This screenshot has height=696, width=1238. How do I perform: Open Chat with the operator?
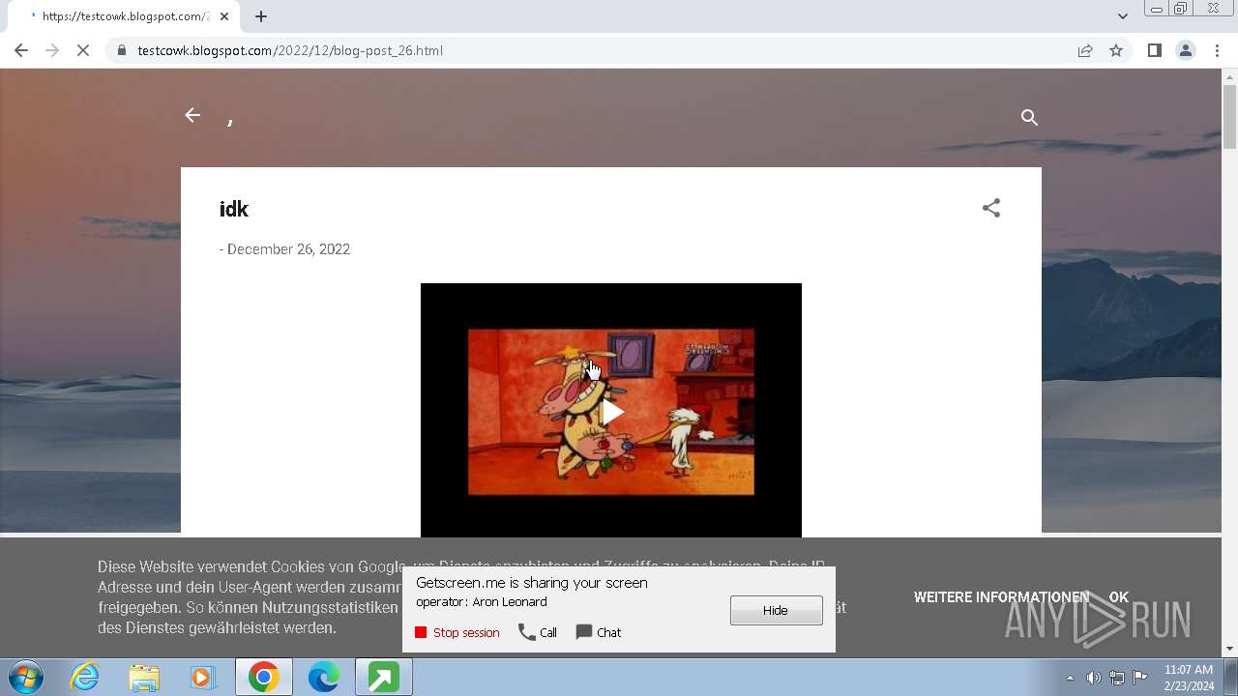599,632
